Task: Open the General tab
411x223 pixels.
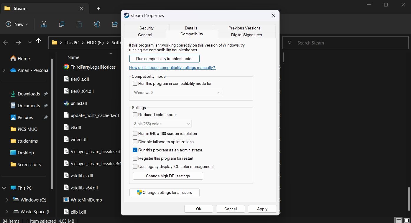Action: click(x=145, y=34)
